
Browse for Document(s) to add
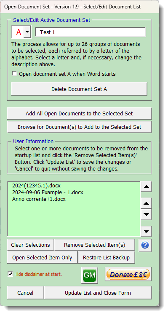80,127
